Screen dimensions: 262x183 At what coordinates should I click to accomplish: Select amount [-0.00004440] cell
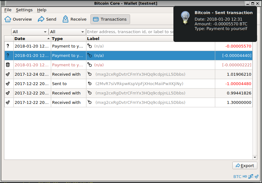(234, 55)
